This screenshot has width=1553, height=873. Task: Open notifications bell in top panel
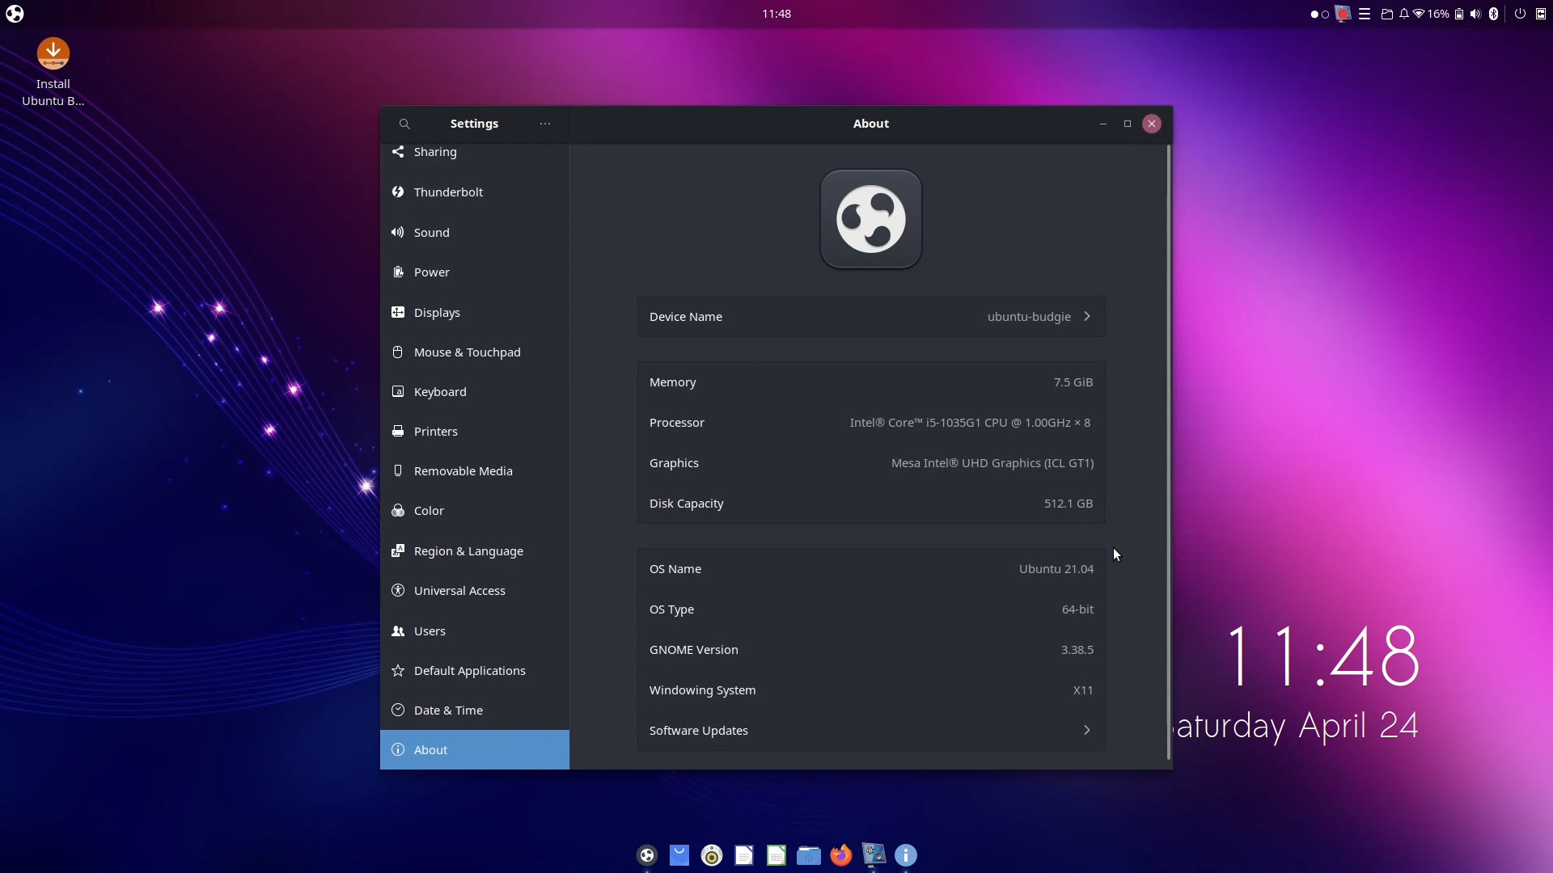tap(1404, 14)
